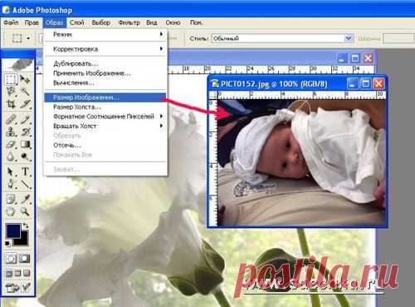The width and height of the screenshot is (415, 307).
Task: Toggle Quick Mask mode
Action: coord(25,259)
